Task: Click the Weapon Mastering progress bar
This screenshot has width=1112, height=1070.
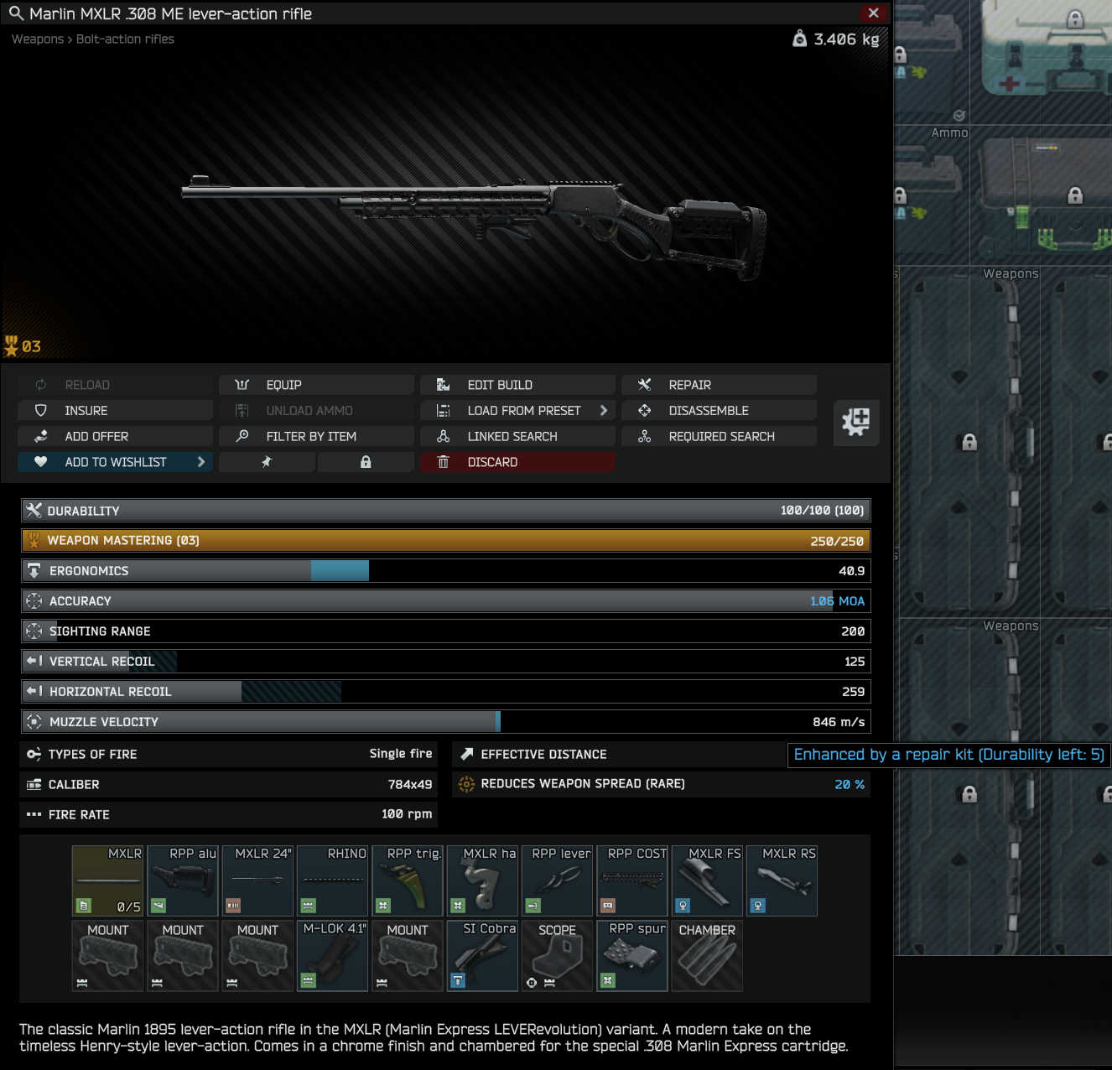Action: [x=446, y=541]
